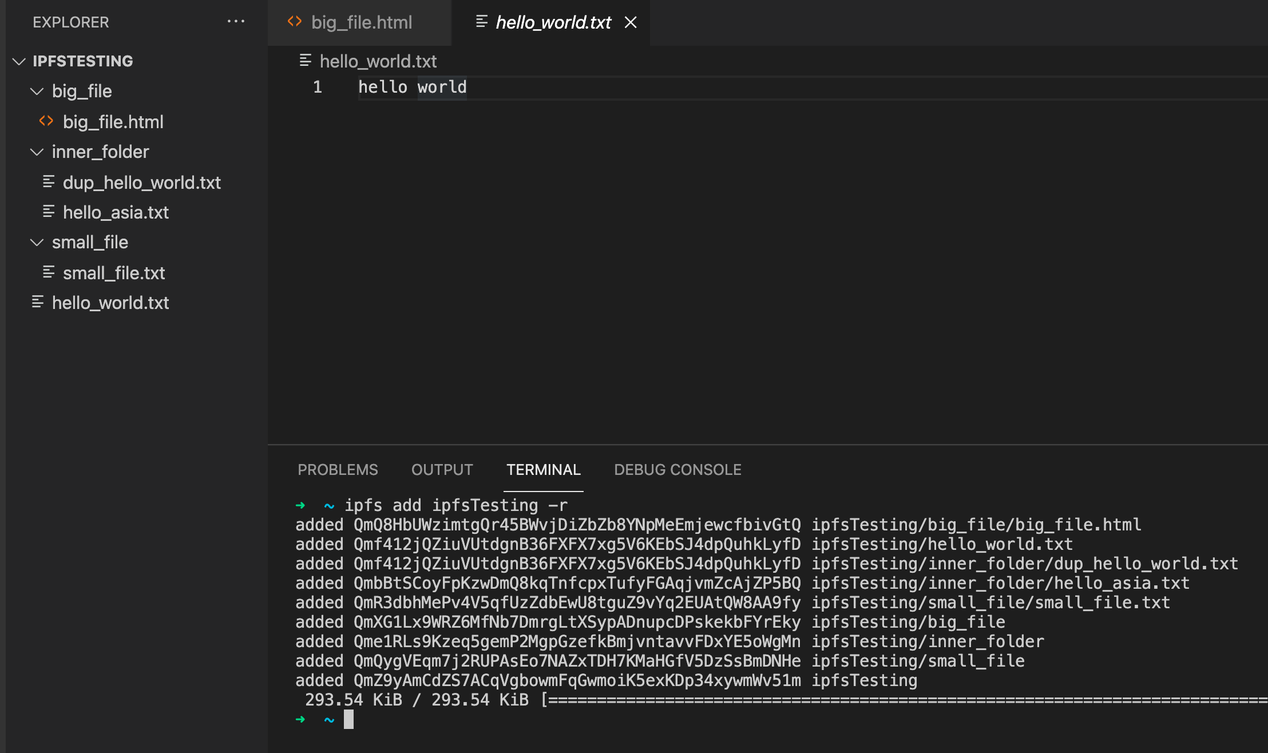Click big_file.html HTML icon in explorer tree
This screenshot has height=753, width=1268.
[46, 121]
